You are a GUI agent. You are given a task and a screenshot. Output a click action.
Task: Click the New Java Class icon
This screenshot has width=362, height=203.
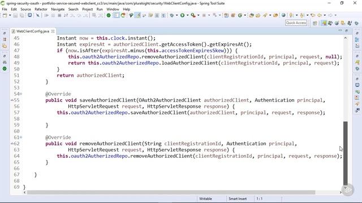point(240,15)
